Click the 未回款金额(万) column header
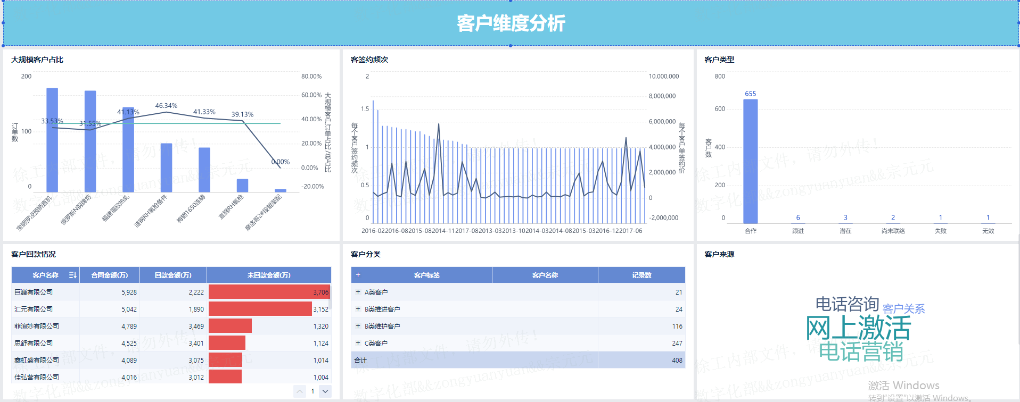 269,275
